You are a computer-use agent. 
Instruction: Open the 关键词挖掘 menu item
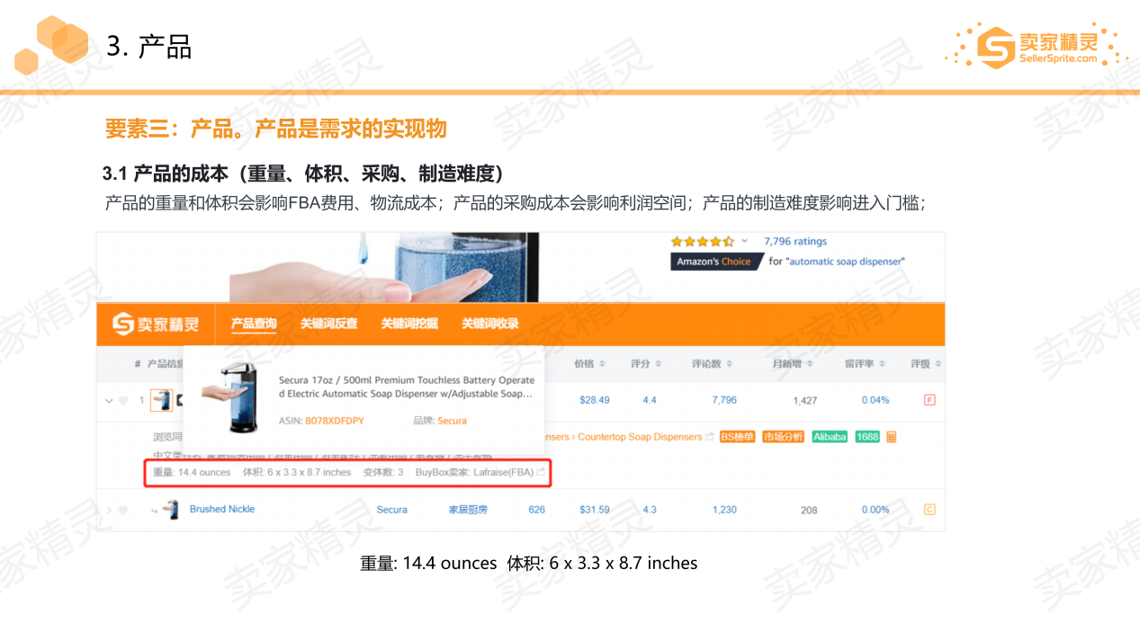click(x=412, y=325)
